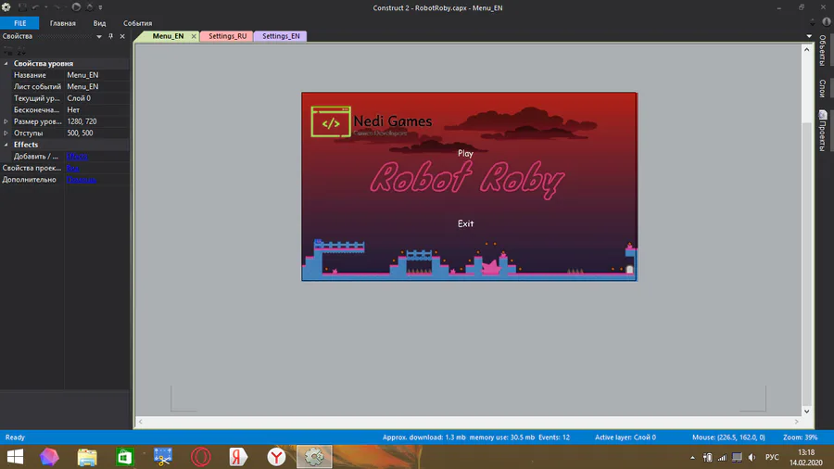The height and width of the screenshot is (469, 834).
Task: Click the horizontal scrollbar left arrow
Action: click(141, 422)
